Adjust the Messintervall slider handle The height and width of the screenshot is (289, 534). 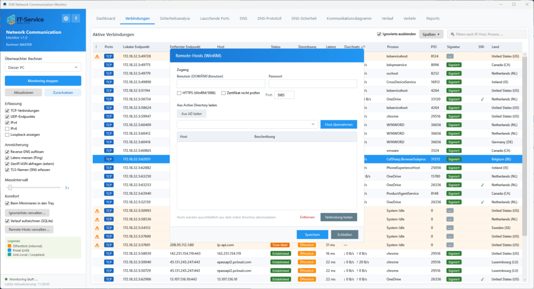point(10,187)
